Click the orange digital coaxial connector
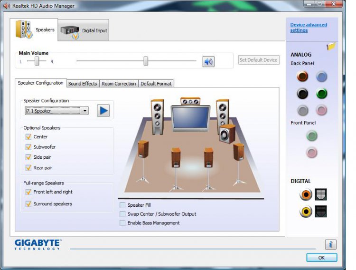This screenshot has width=356, height=270. point(306,194)
